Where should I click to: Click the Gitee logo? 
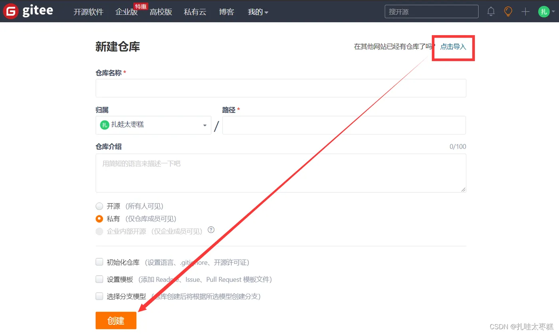28,11
